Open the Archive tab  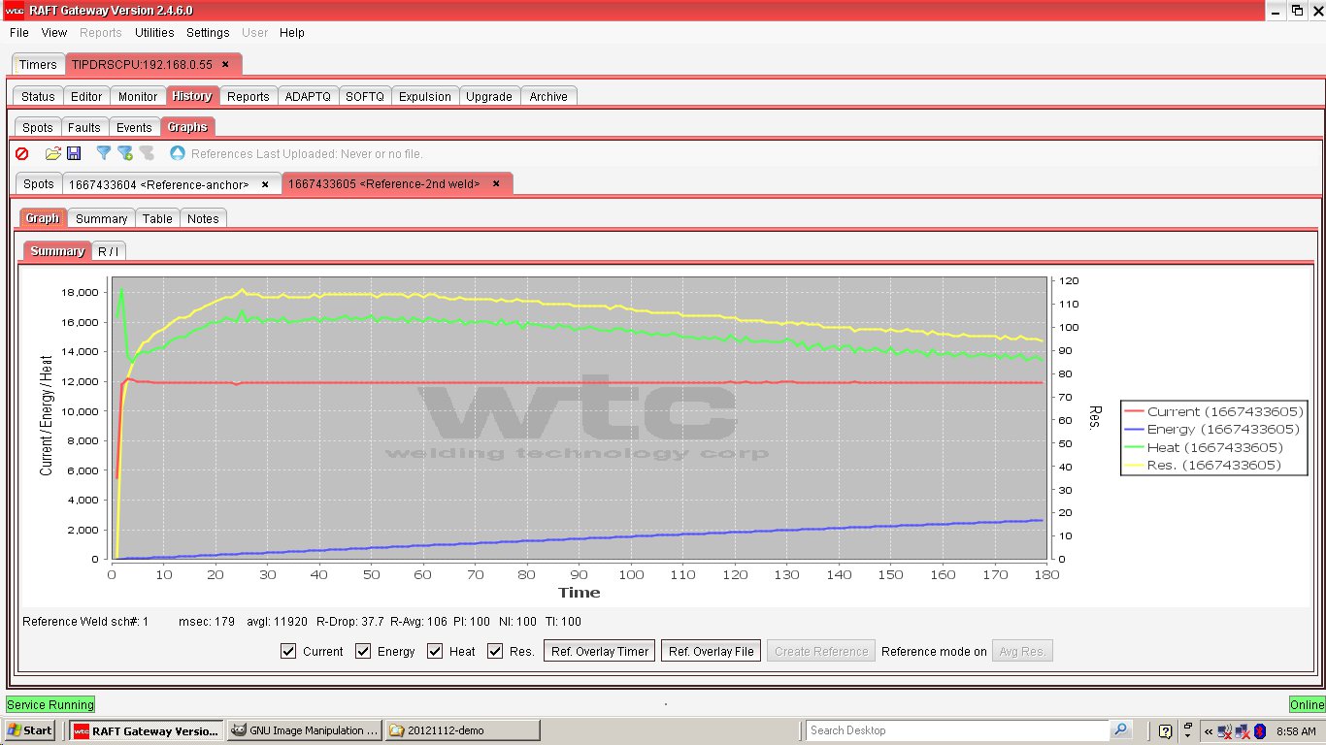[x=548, y=96]
